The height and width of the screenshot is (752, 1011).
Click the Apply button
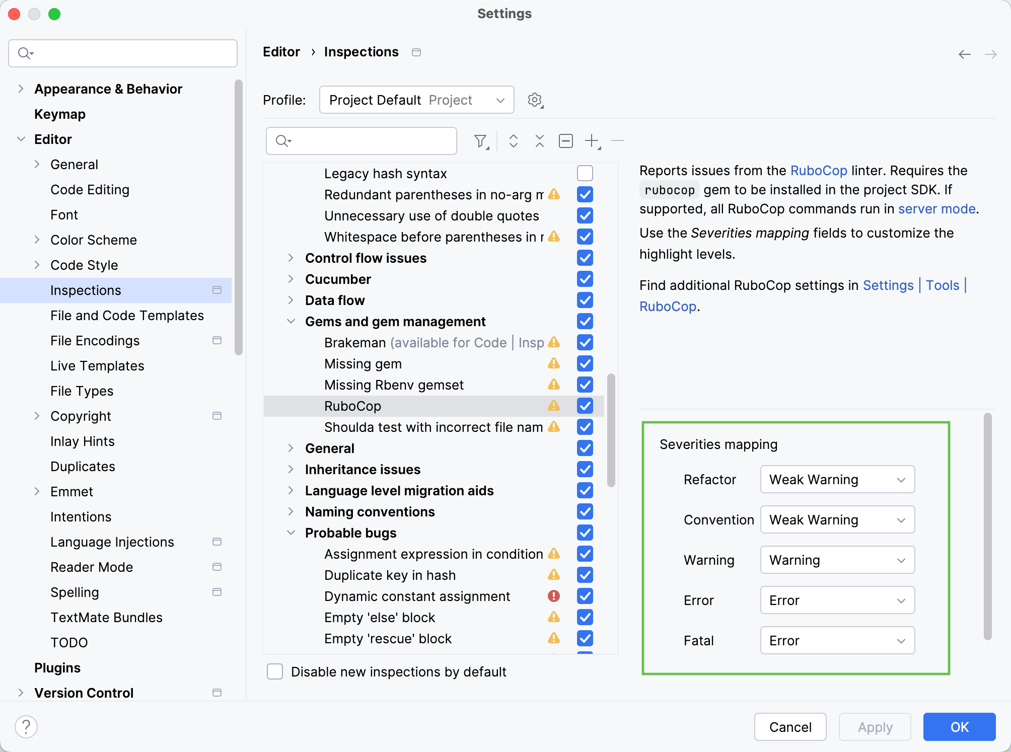click(875, 726)
